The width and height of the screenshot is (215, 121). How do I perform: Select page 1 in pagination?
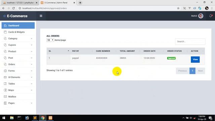coord(192,71)
